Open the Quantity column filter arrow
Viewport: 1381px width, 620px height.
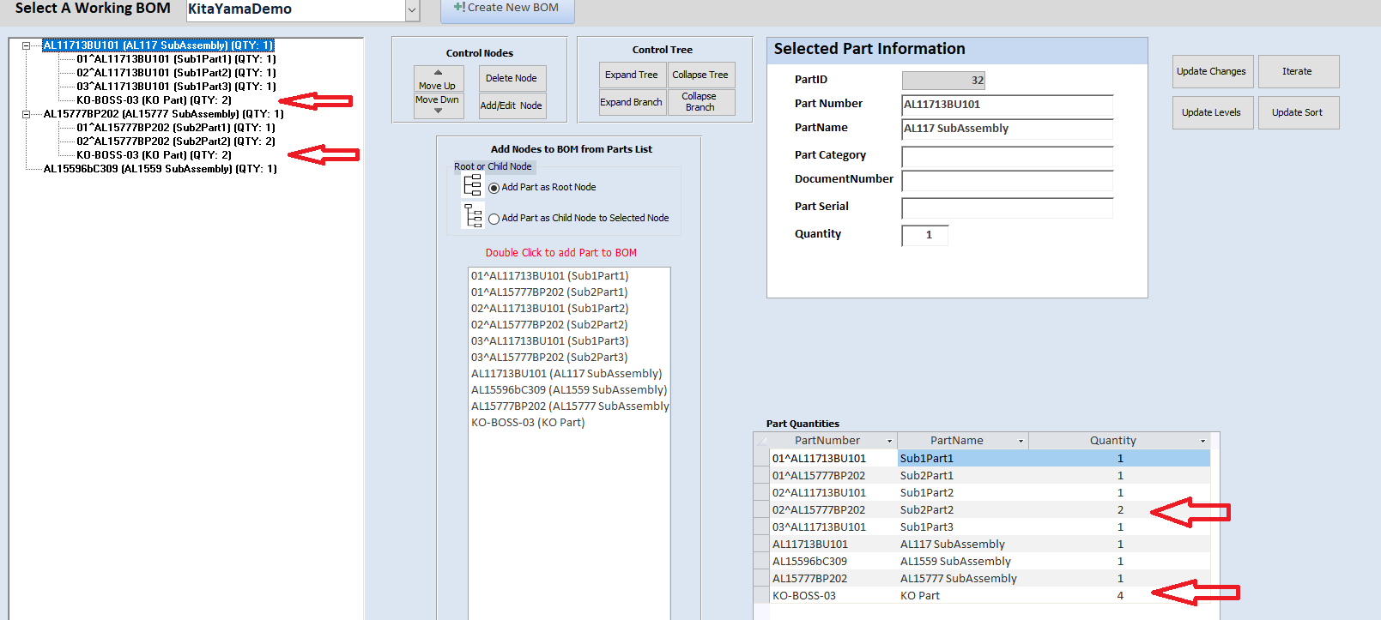coord(1202,441)
